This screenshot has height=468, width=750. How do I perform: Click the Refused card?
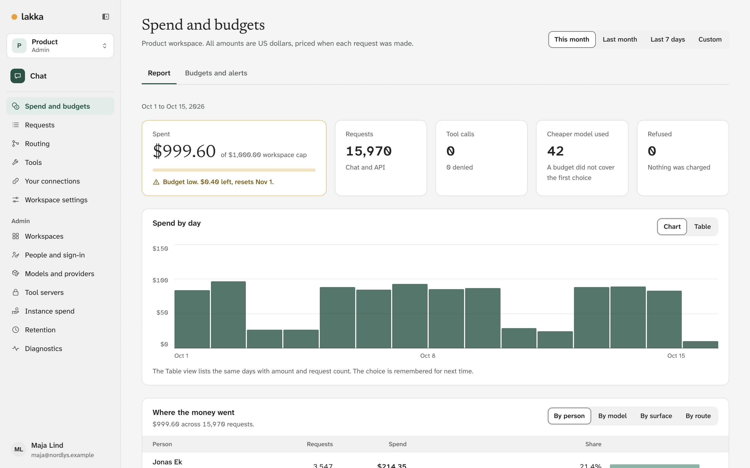(683, 158)
